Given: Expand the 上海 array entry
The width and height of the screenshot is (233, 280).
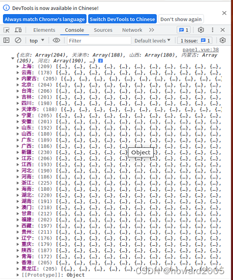Looking at the screenshot, I should 18,66.
